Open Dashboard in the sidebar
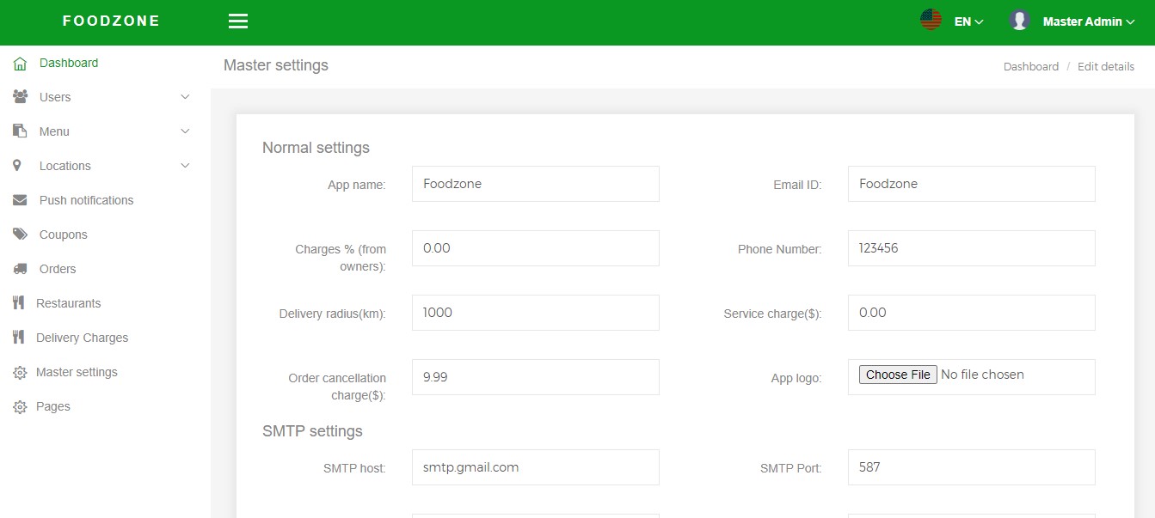This screenshot has width=1155, height=518. point(69,63)
